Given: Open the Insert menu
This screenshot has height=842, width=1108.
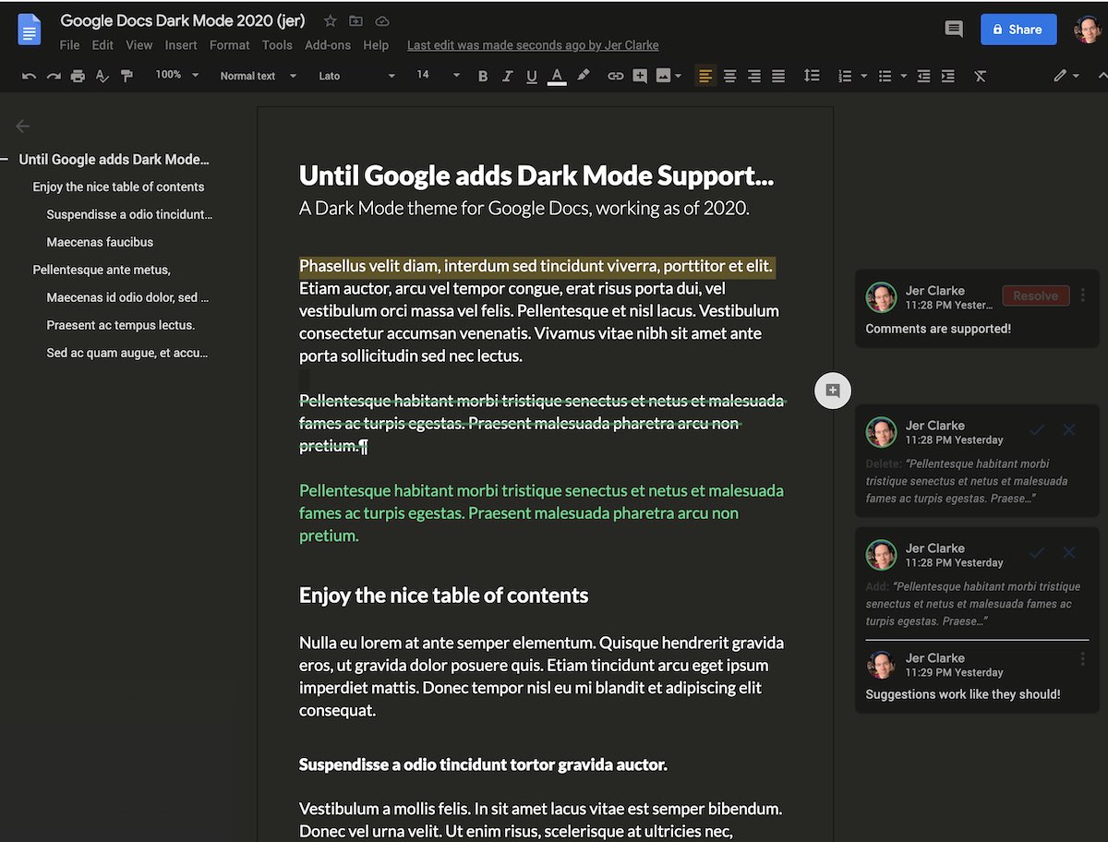Looking at the screenshot, I should (181, 45).
